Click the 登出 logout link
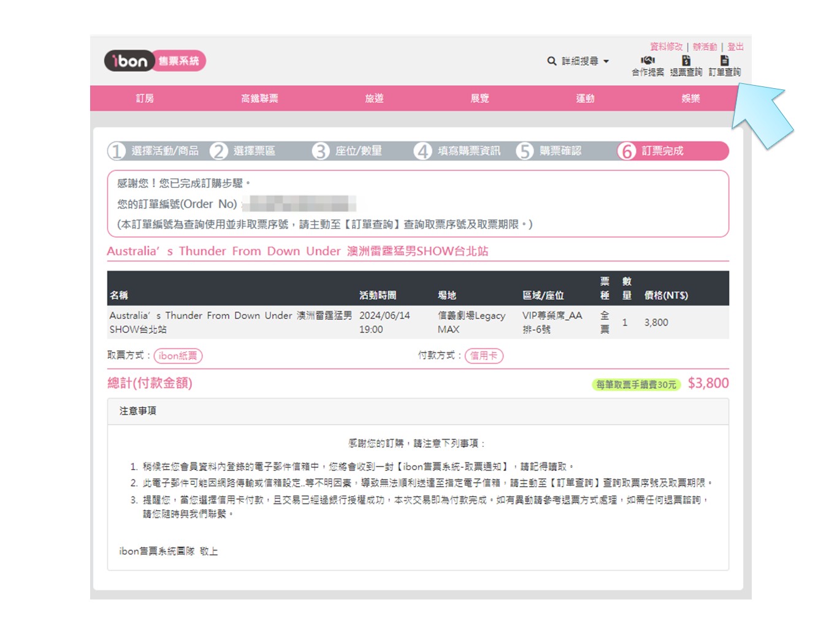 tap(735, 47)
